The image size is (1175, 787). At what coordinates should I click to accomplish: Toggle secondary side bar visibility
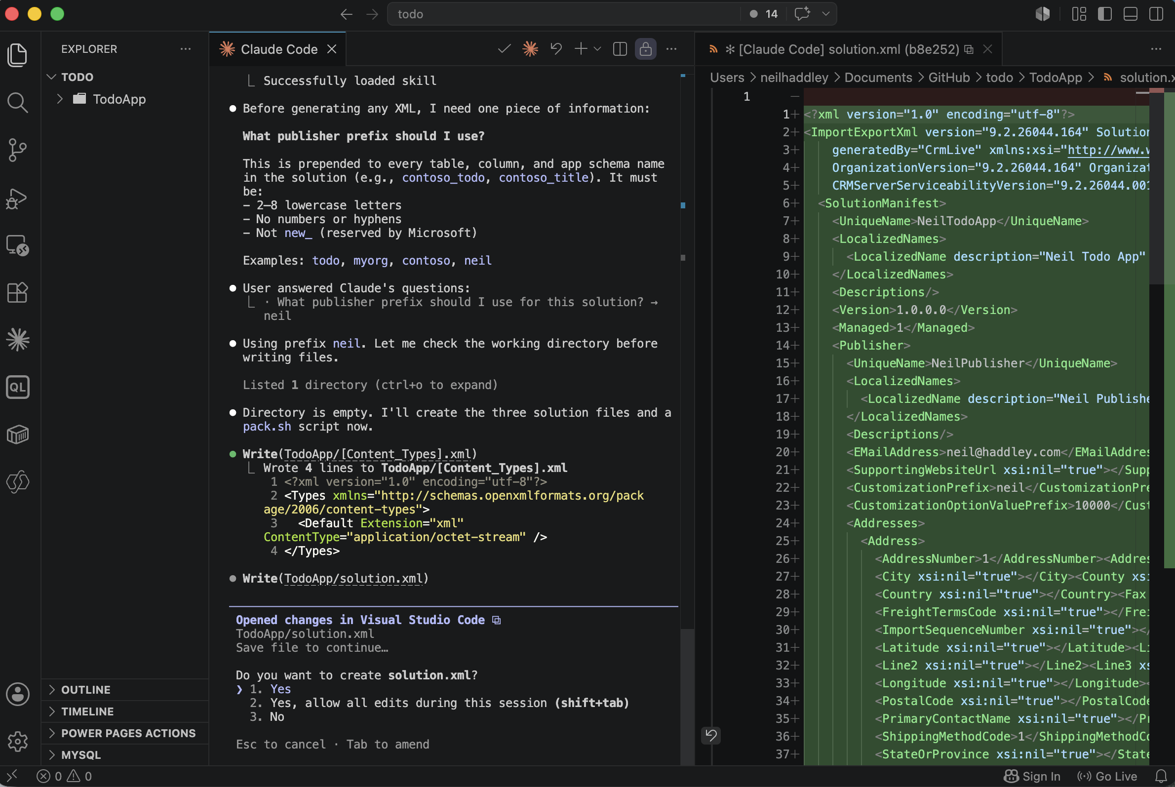[1156, 13]
